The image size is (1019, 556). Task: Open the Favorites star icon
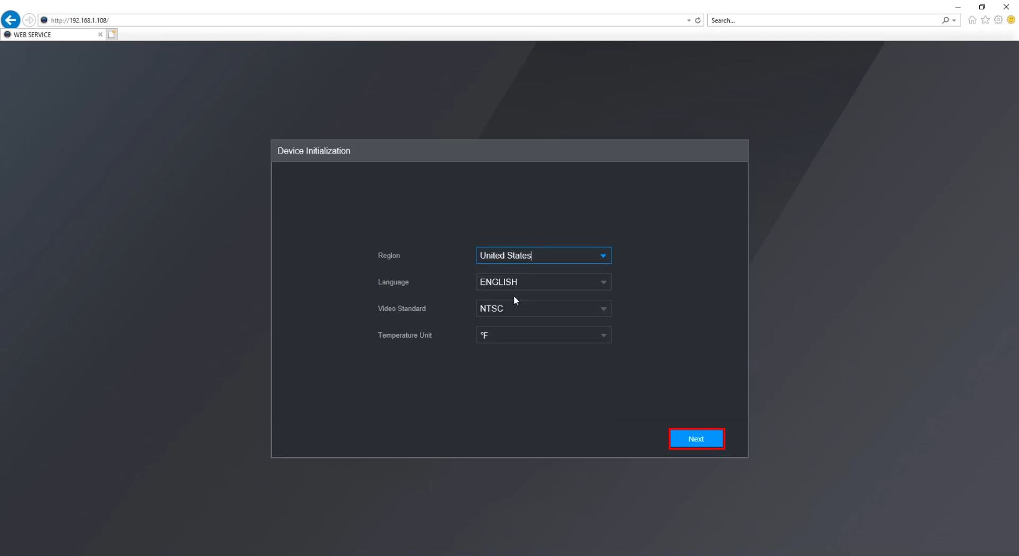coord(985,20)
